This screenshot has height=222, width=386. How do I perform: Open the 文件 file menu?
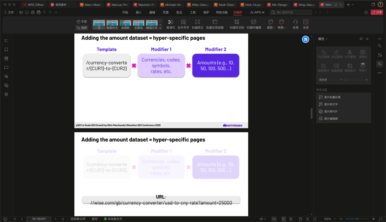(9, 12)
